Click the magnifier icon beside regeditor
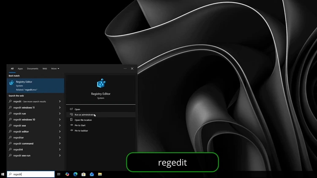The height and width of the screenshot is (178, 317). (10, 138)
